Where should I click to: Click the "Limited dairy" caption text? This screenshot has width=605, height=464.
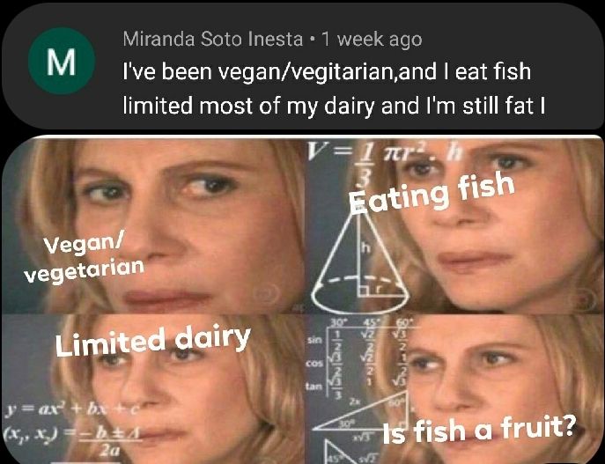(153, 339)
